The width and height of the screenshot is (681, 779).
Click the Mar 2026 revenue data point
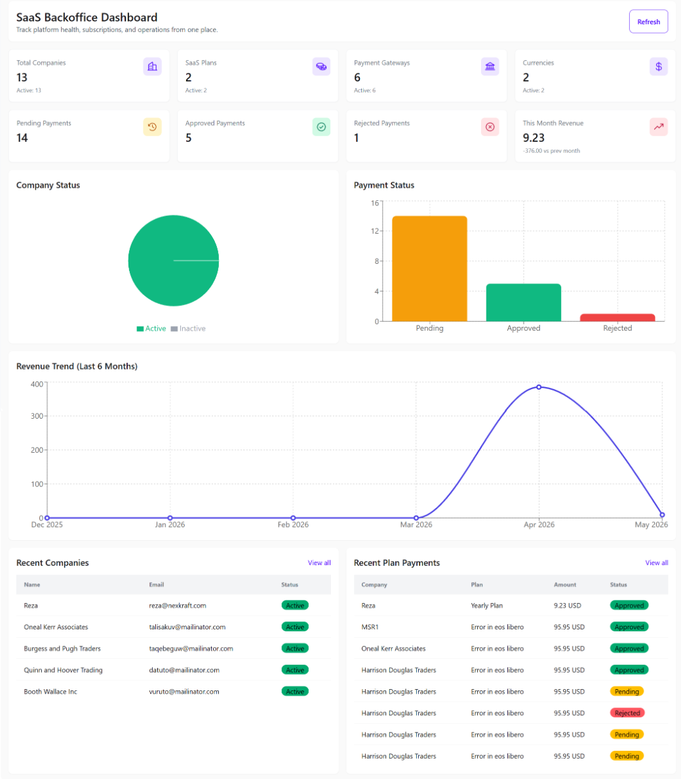pos(416,518)
